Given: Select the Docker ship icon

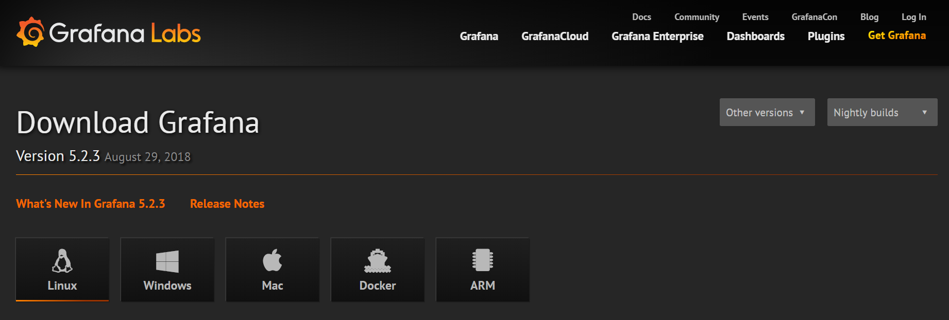Looking at the screenshot, I should (x=378, y=261).
